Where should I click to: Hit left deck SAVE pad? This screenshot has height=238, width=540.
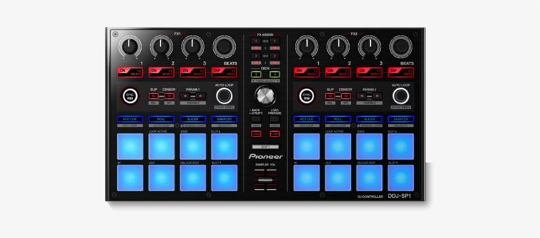193,146
